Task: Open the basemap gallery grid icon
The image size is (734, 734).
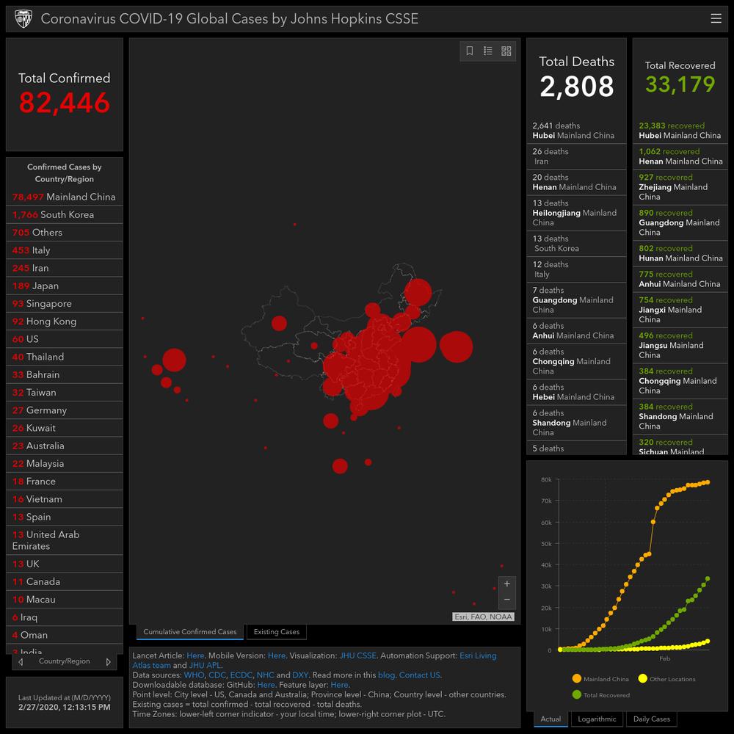Action: click(x=506, y=51)
